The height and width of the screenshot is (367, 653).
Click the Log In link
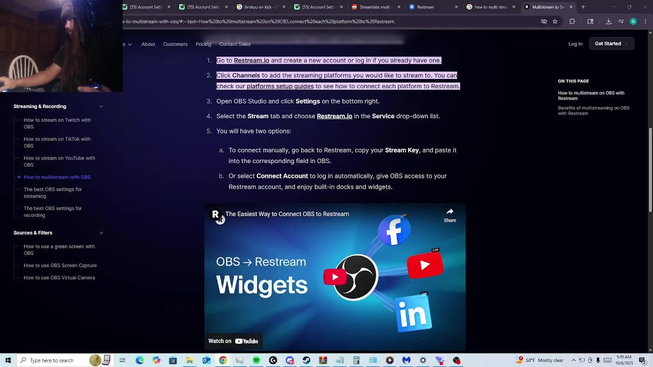[x=575, y=44]
